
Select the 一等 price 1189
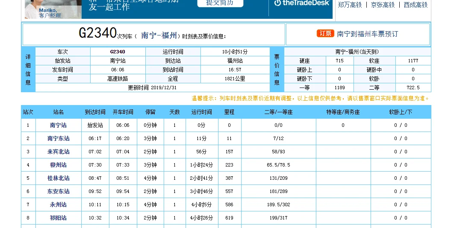(339, 88)
